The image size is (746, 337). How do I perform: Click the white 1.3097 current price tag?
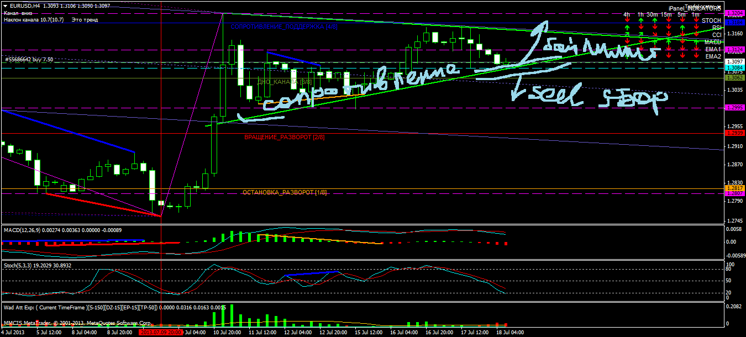coord(735,62)
